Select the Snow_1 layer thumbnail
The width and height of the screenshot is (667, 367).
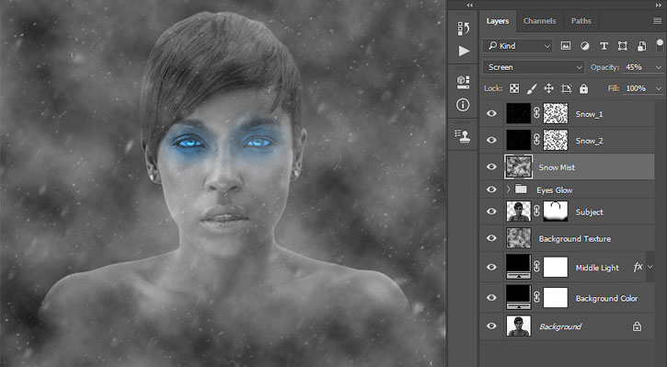tap(519, 113)
